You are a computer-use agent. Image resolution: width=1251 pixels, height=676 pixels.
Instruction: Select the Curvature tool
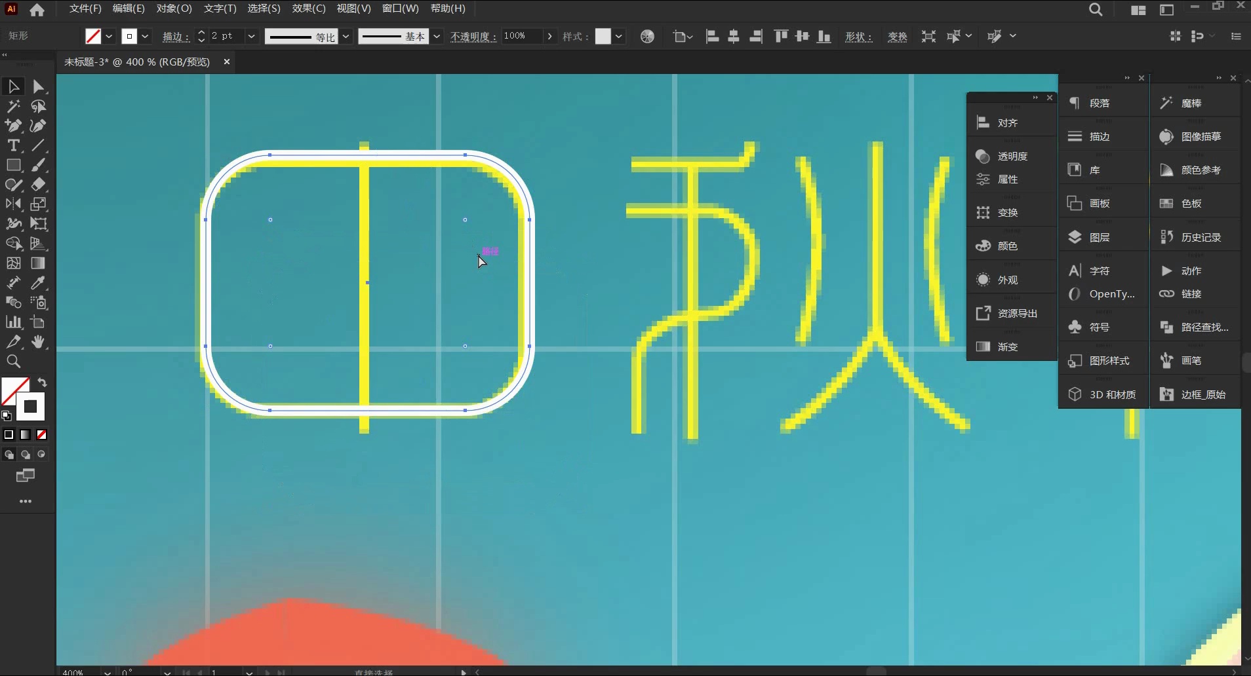pos(38,126)
